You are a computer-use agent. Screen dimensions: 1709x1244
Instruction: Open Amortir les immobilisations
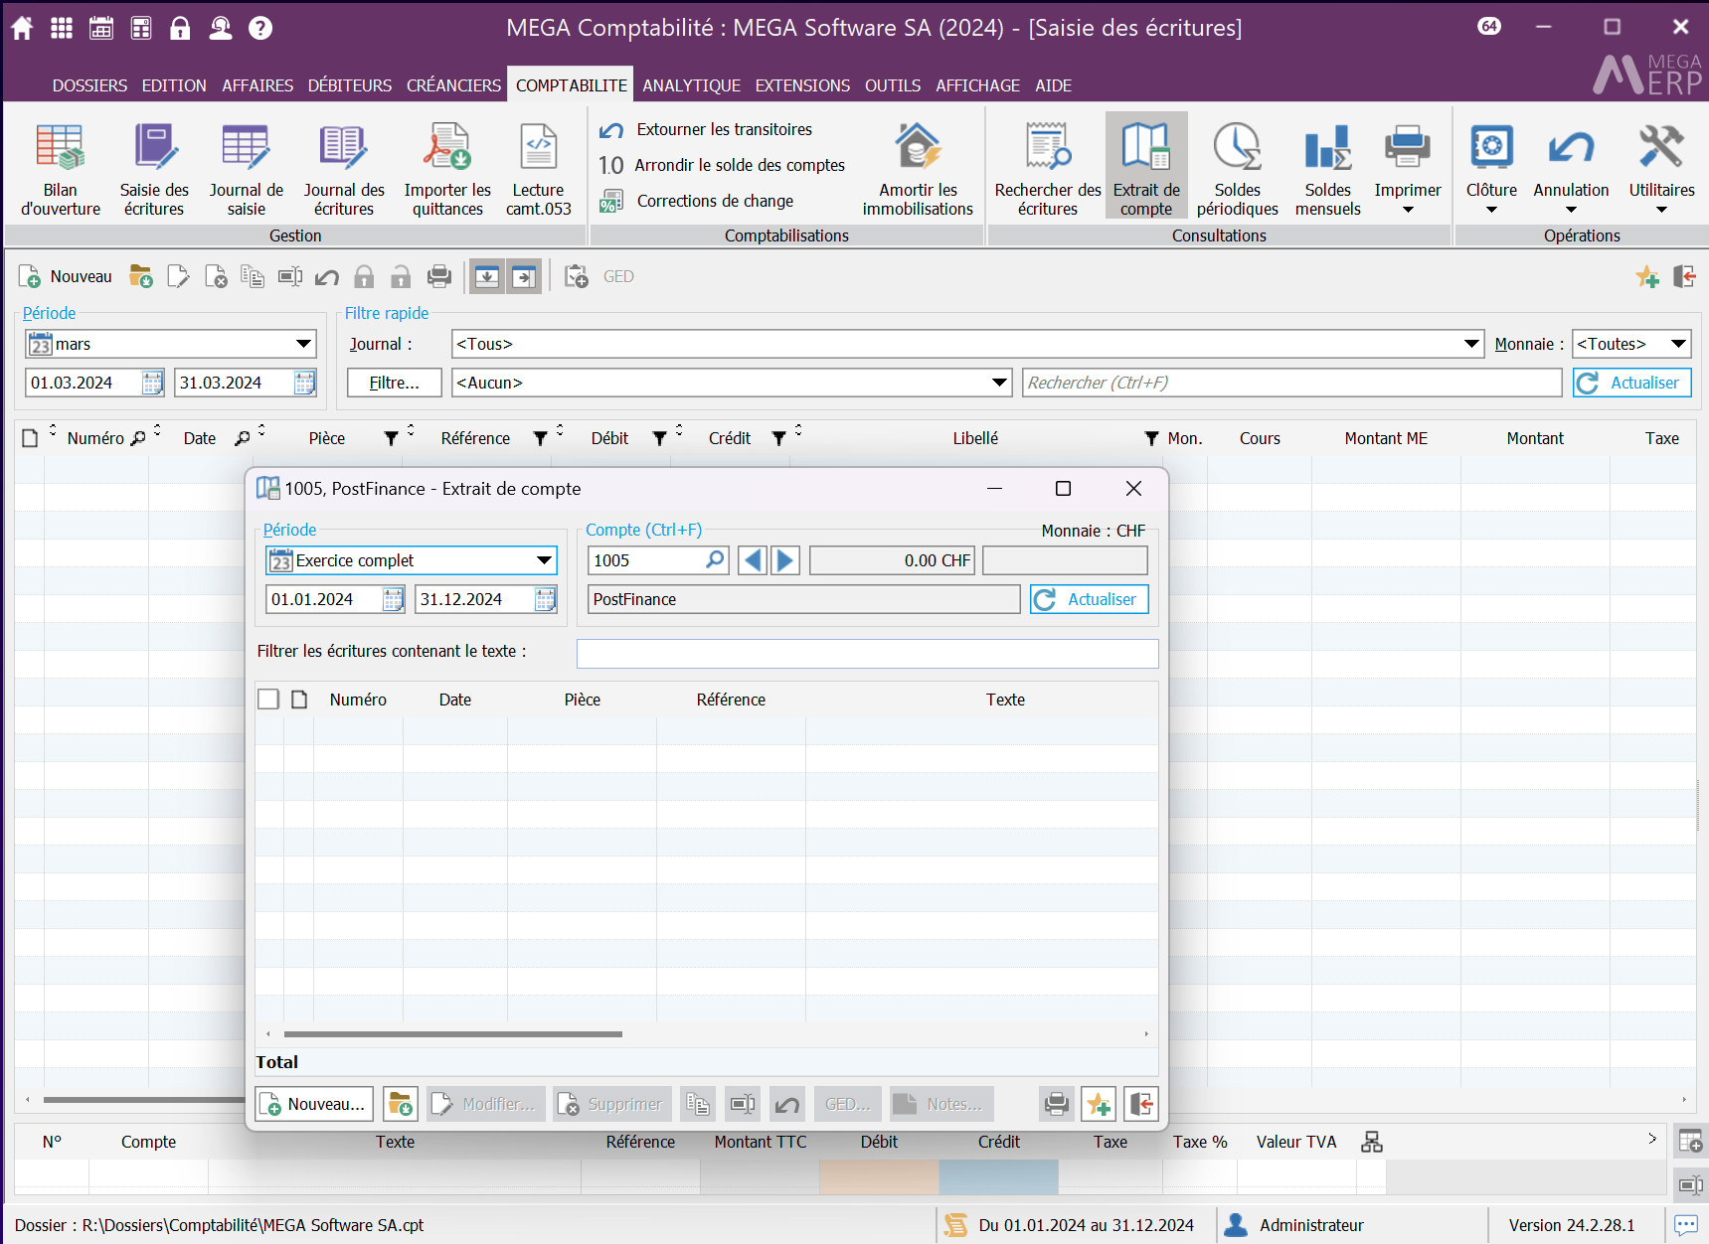pos(917,168)
